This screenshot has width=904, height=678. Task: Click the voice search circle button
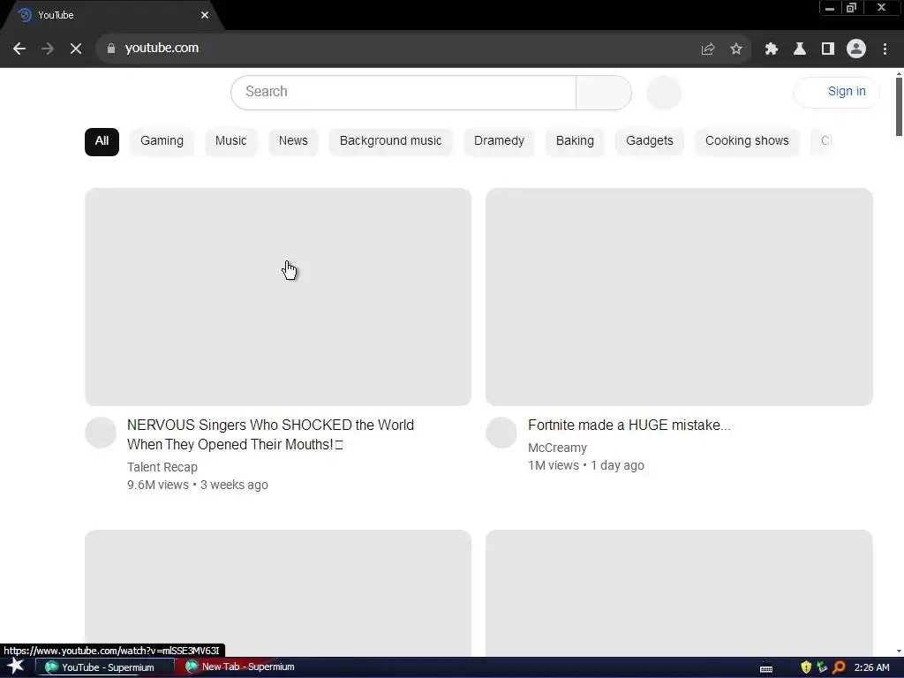(664, 93)
